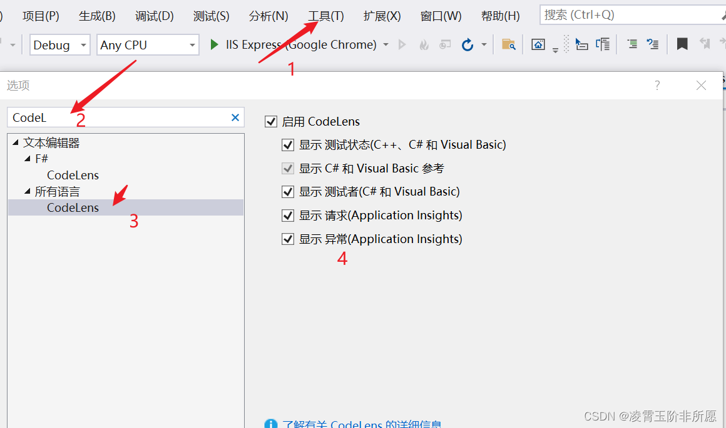The image size is (726, 428).
Task: Clear the CodeL search box with the X
Action: pyautogui.click(x=235, y=117)
